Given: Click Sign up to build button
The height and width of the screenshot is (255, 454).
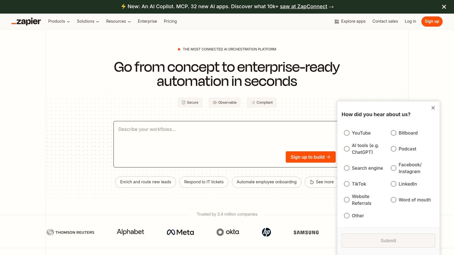Looking at the screenshot, I should pyautogui.click(x=311, y=157).
